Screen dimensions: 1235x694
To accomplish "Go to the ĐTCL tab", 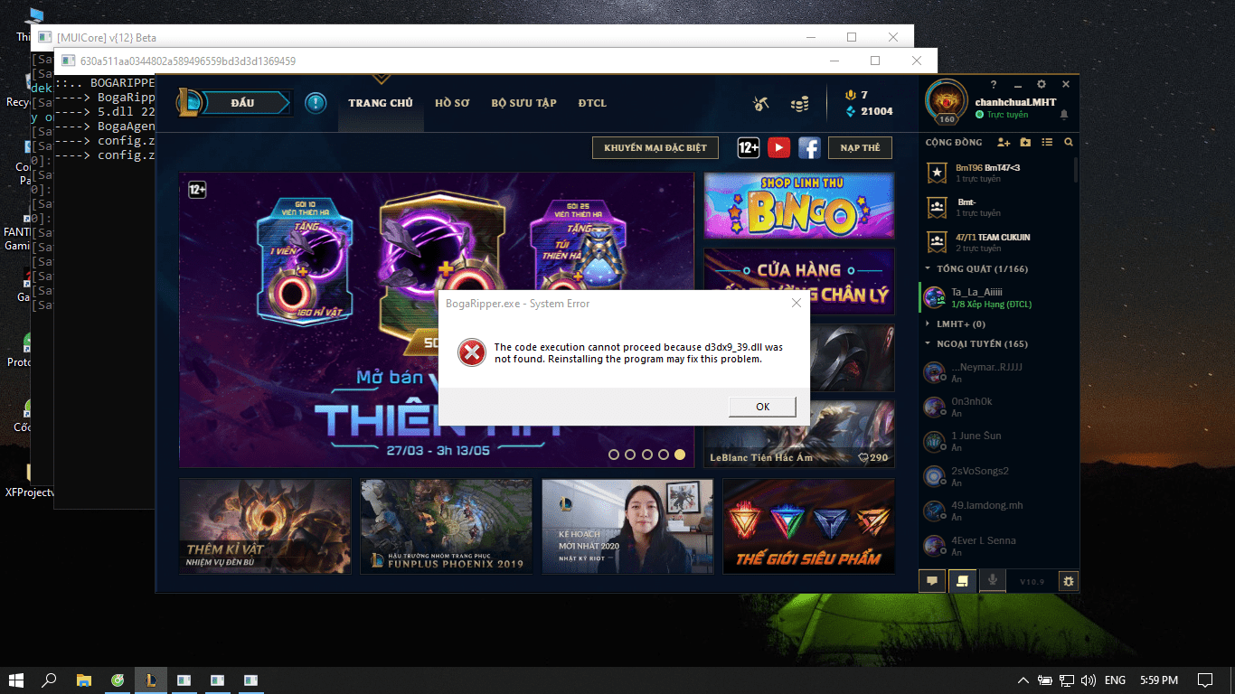I will coord(593,103).
